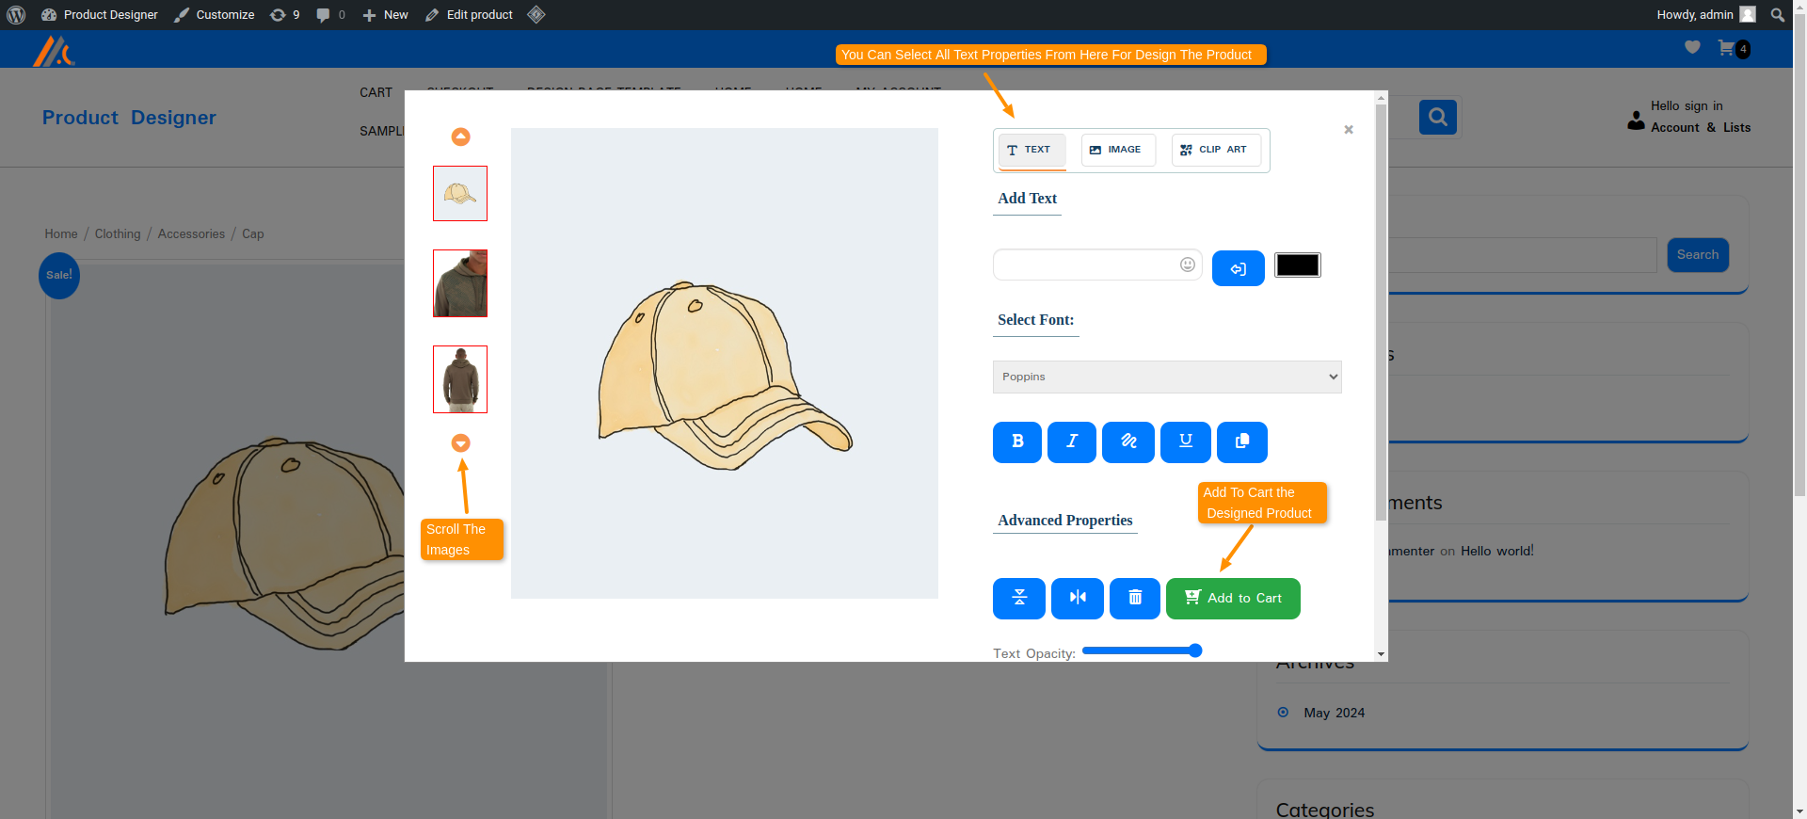Open Customize in admin bar

215,15
